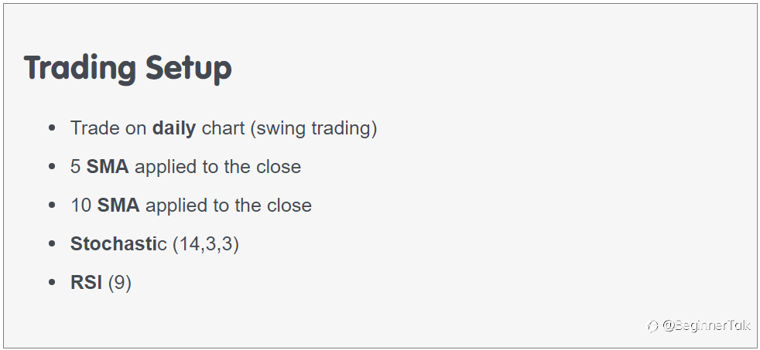Viewport: 760px width, 350px height.
Task: Click the bold word daily
Action: (x=174, y=128)
